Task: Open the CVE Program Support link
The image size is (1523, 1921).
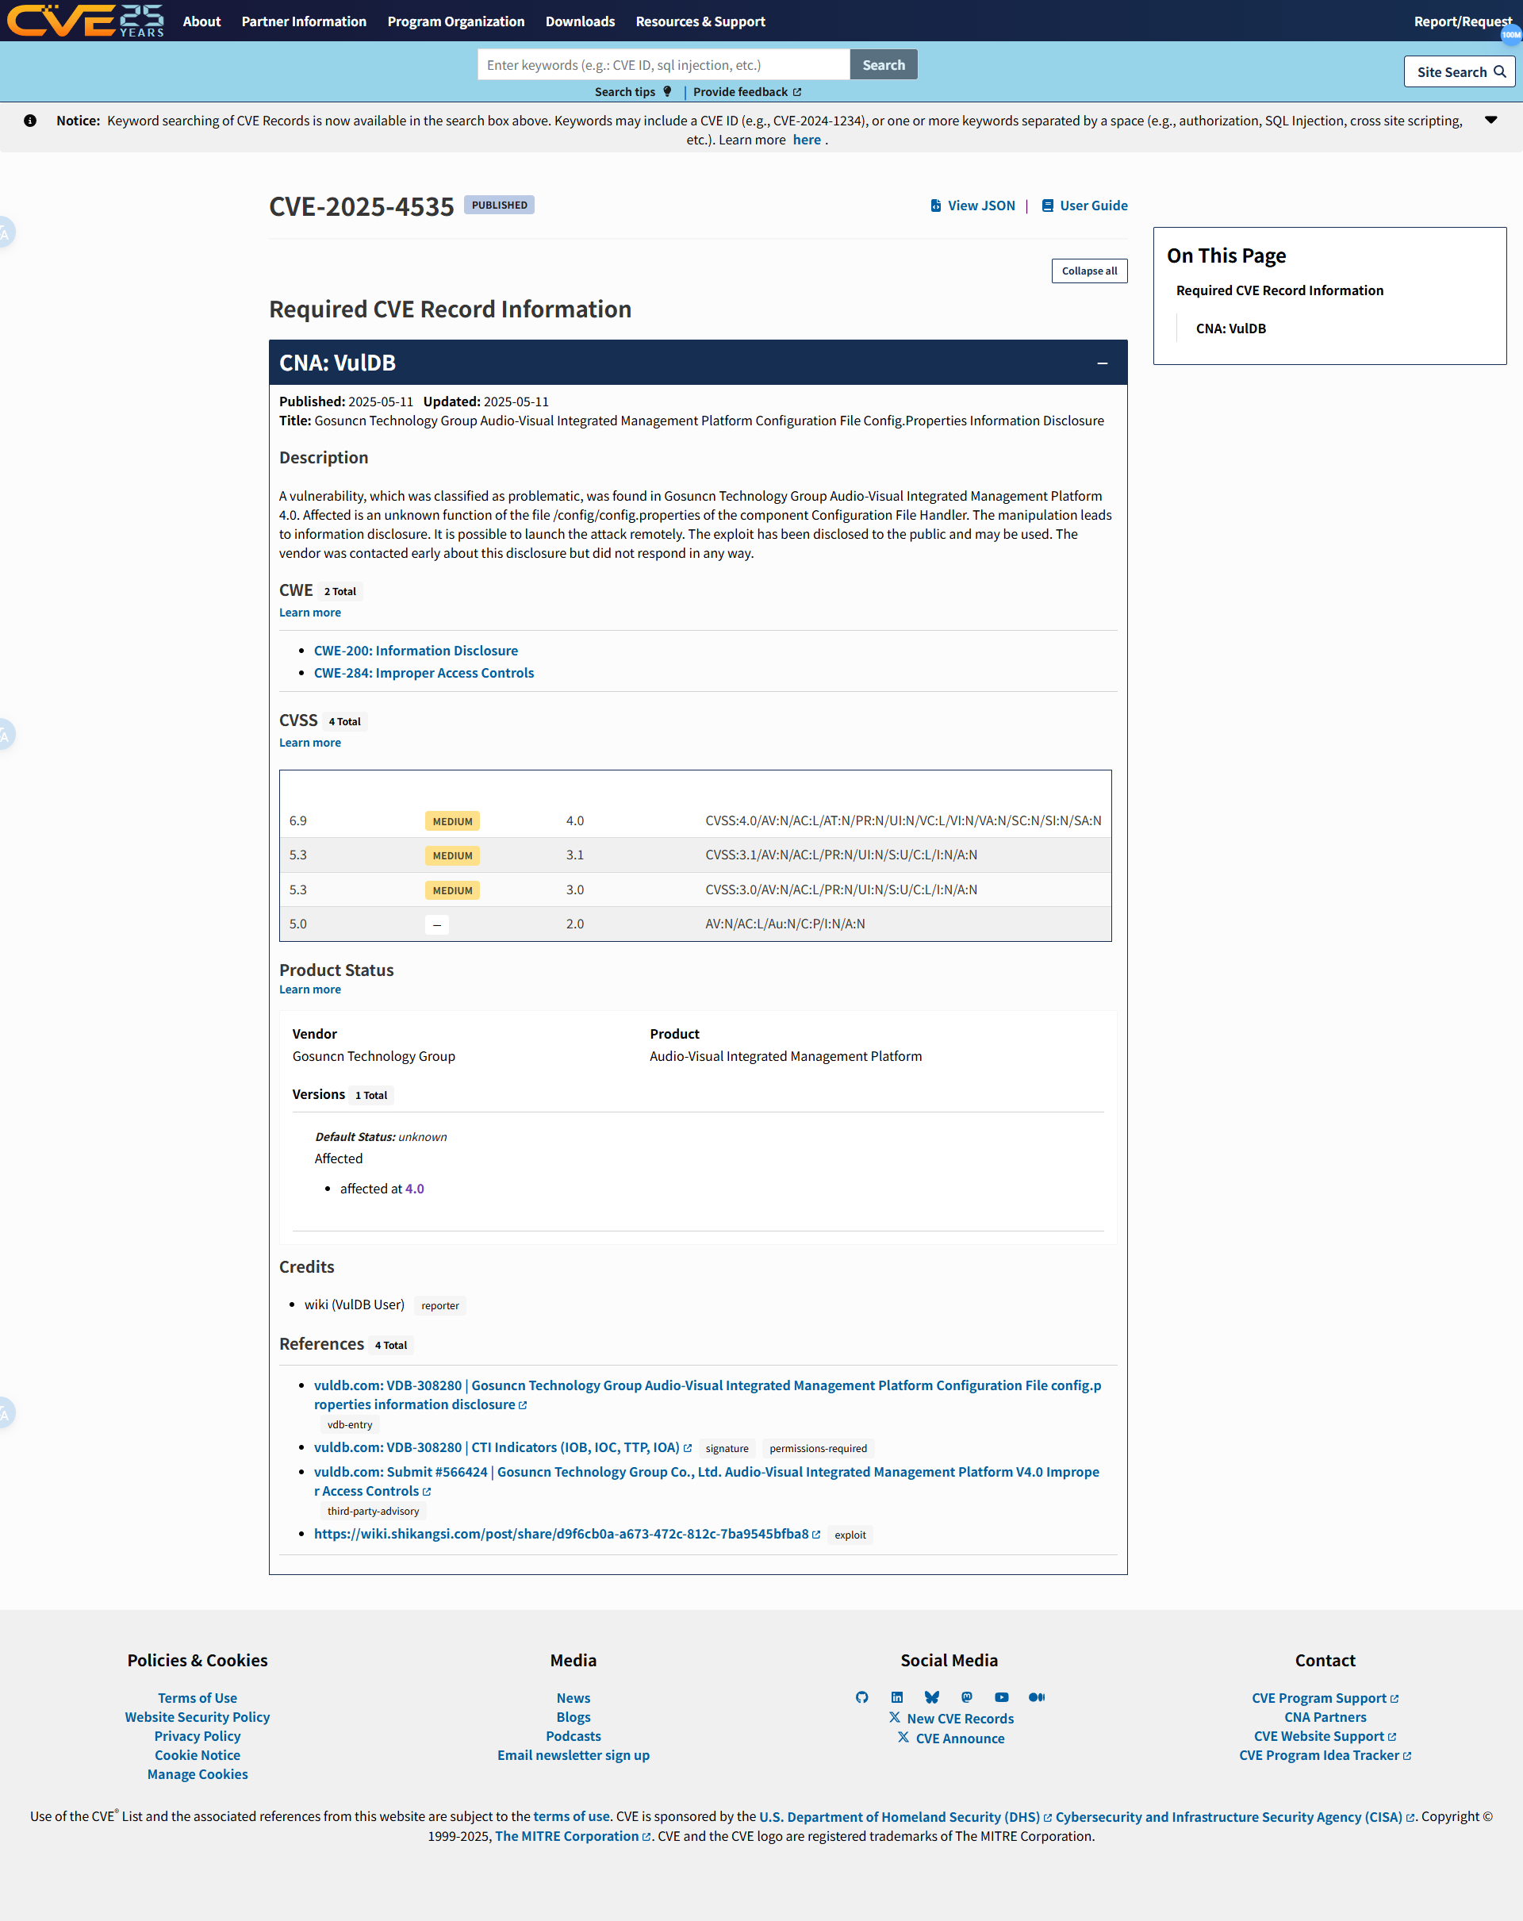Action: pos(1325,1697)
